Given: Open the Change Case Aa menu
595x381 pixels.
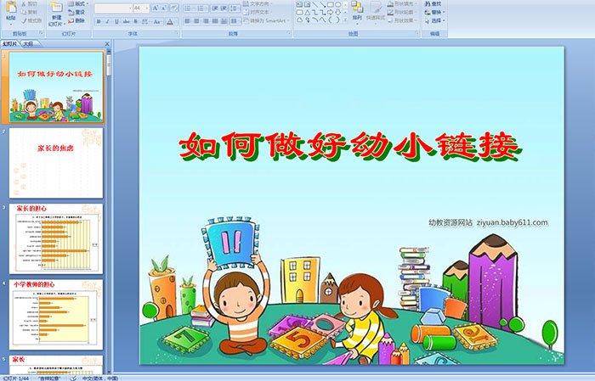Looking at the screenshot, I should 157,21.
